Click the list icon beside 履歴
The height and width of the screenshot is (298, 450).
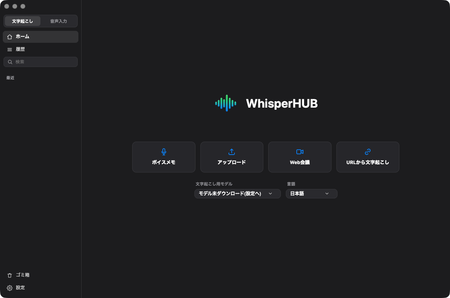tap(9, 49)
